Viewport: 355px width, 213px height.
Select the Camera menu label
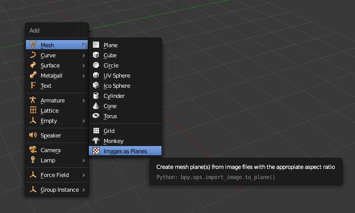(50, 150)
